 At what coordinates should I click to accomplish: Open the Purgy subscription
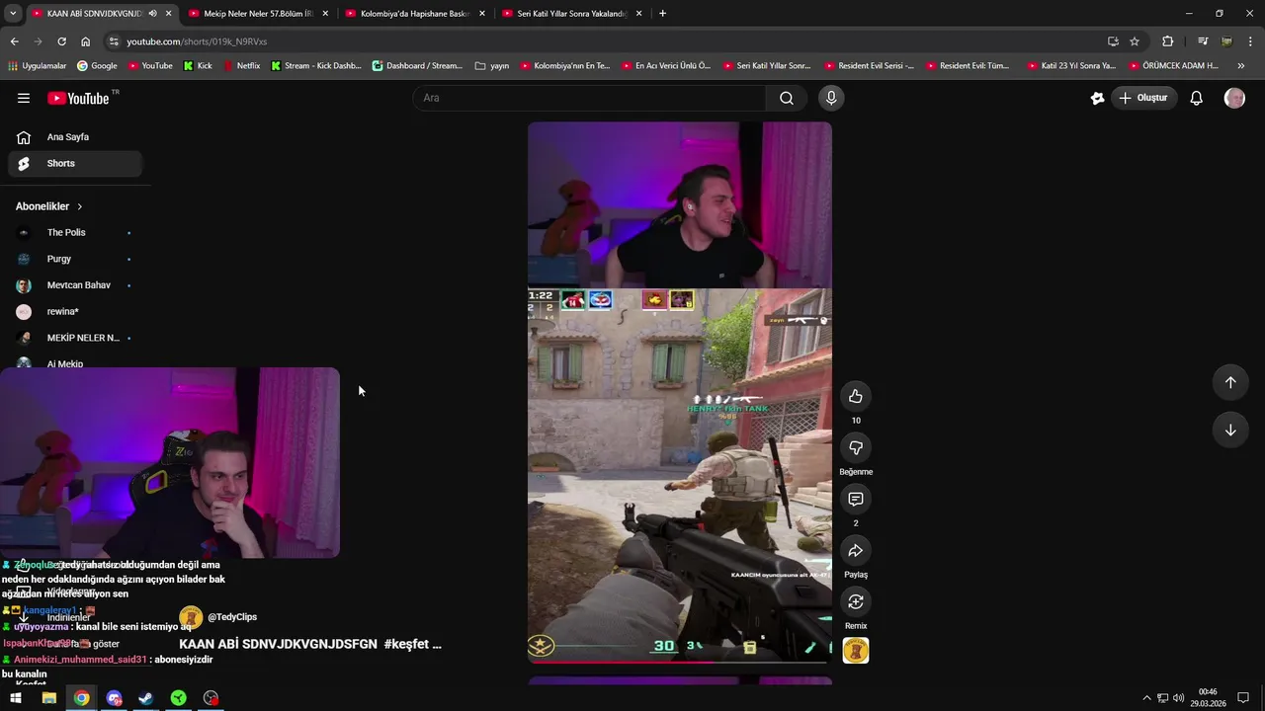point(75,259)
